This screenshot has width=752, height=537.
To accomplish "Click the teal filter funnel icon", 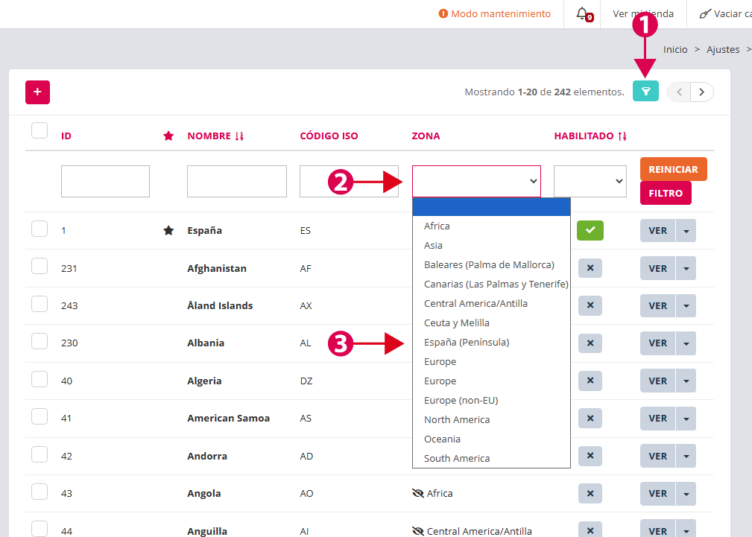I will pyautogui.click(x=645, y=92).
